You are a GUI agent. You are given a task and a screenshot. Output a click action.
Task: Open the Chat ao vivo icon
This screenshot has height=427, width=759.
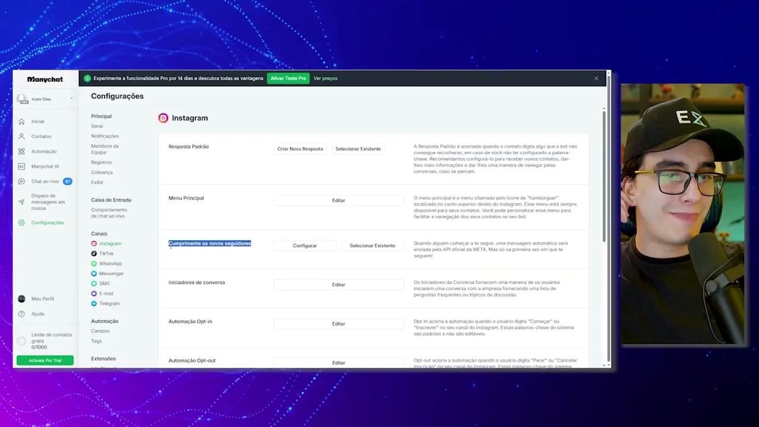click(21, 181)
